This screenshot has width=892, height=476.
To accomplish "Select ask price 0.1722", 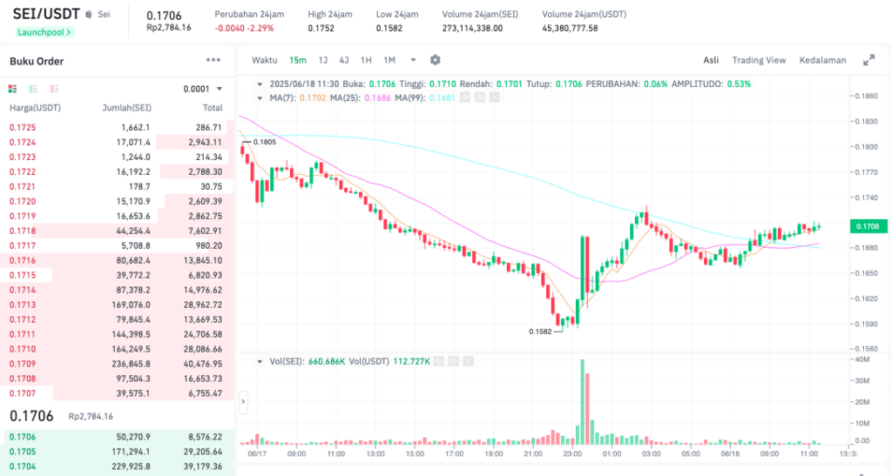I will [23, 171].
